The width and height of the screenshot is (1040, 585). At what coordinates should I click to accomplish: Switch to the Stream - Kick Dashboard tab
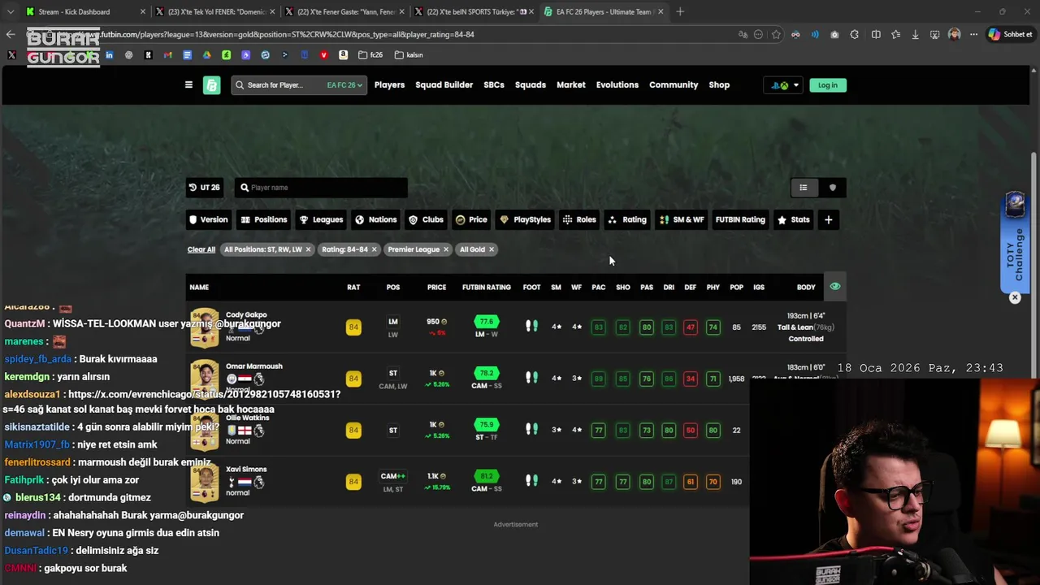84,11
